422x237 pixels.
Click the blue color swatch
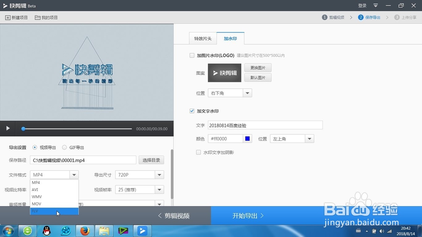point(247,139)
